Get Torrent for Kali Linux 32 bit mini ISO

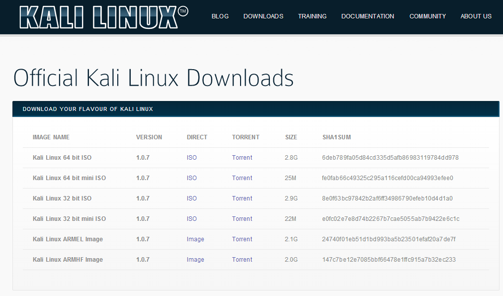pyautogui.click(x=242, y=218)
